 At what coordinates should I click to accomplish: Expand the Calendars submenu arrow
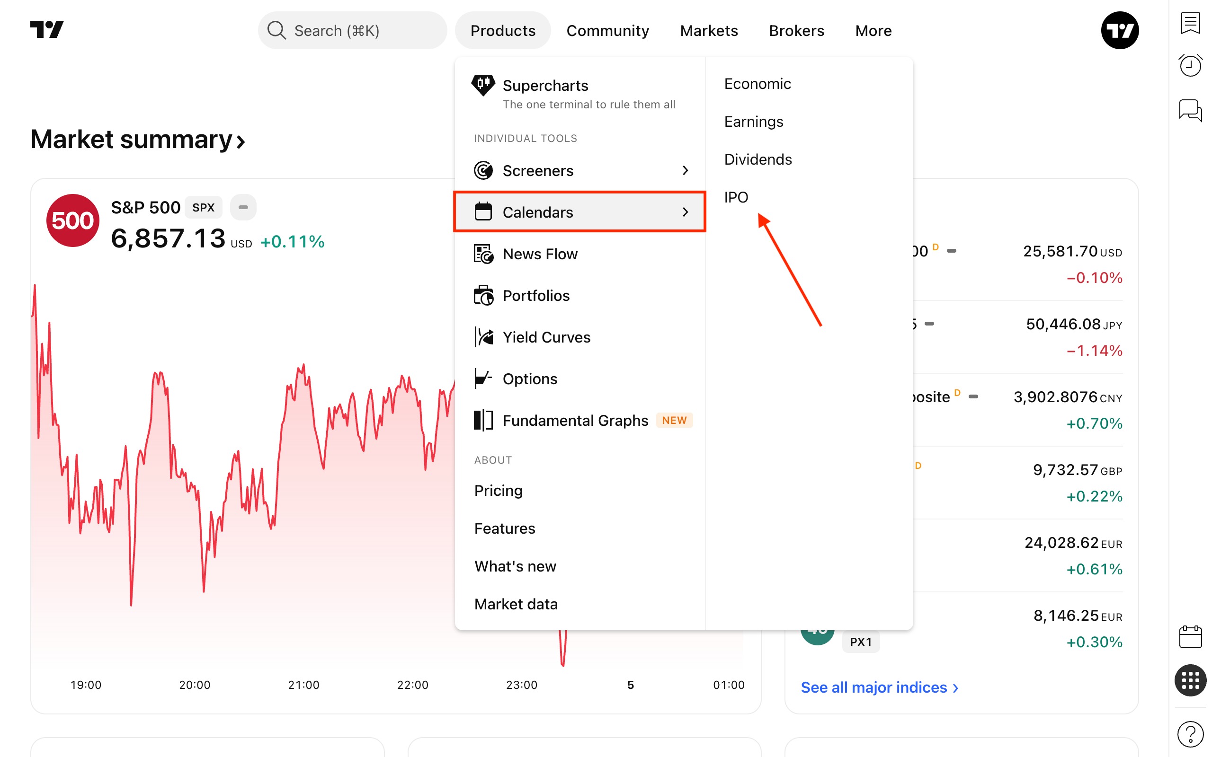point(685,212)
